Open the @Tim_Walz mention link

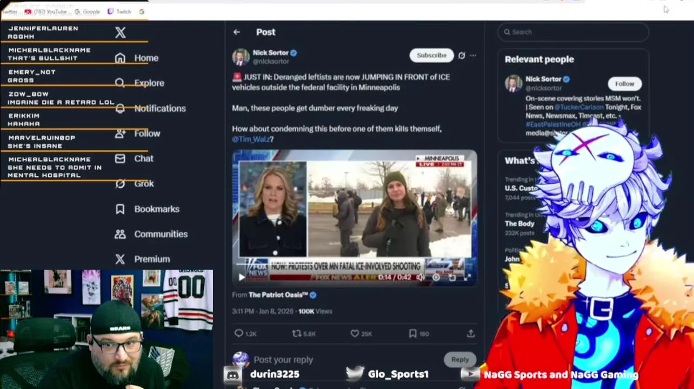pos(251,139)
